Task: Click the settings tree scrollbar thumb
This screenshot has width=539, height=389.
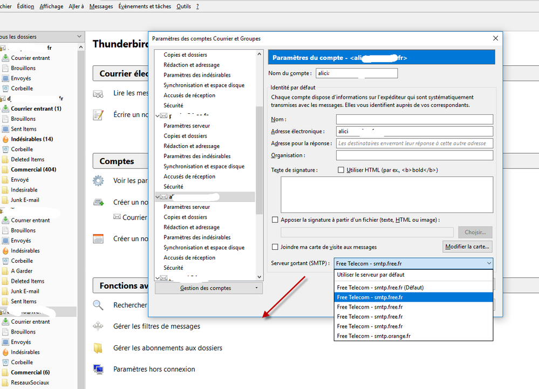Action: coord(259,160)
